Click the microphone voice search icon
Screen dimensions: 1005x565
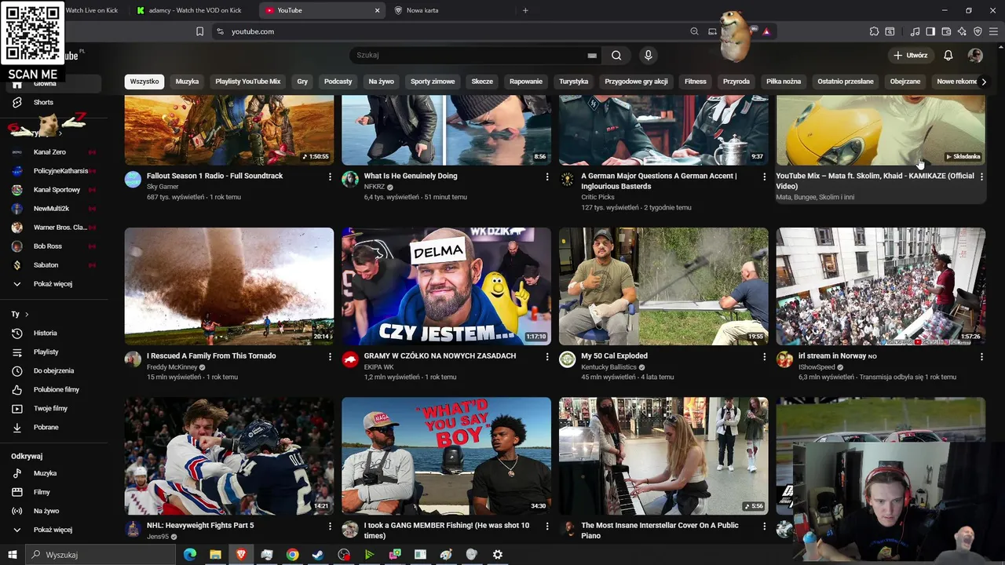pos(648,55)
